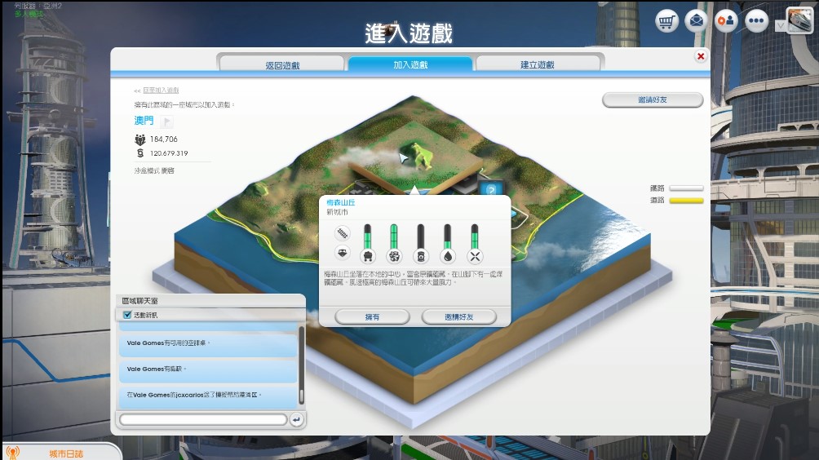Screen dimensions: 819x460
Task: Select the 加入遊戲 tab
Action: 410,64
